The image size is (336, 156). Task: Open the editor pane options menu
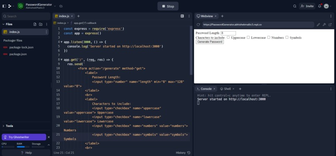coord(189,16)
